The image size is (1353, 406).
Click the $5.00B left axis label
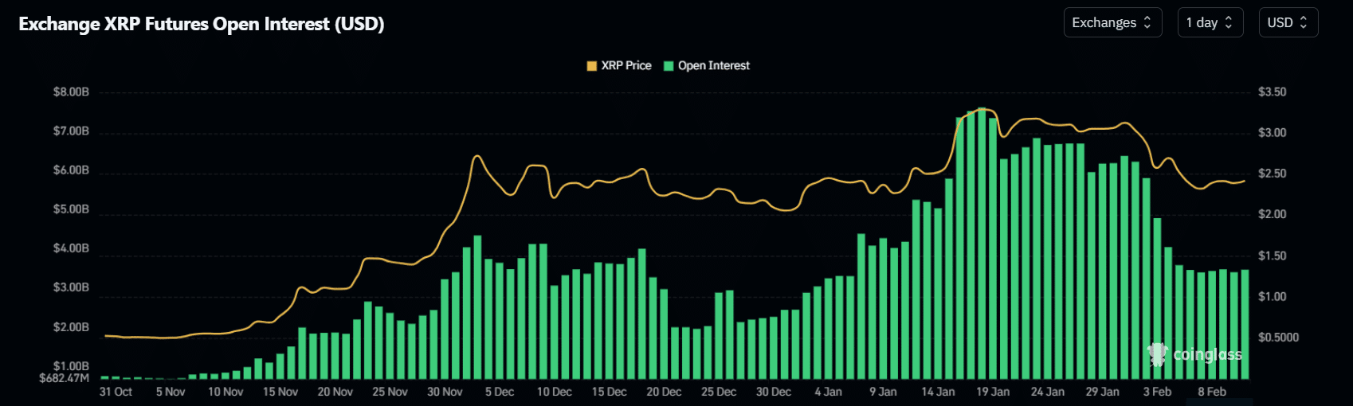[x=71, y=209]
